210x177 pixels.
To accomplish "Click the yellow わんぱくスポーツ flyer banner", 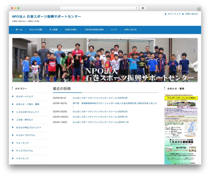I will click(181, 98).
